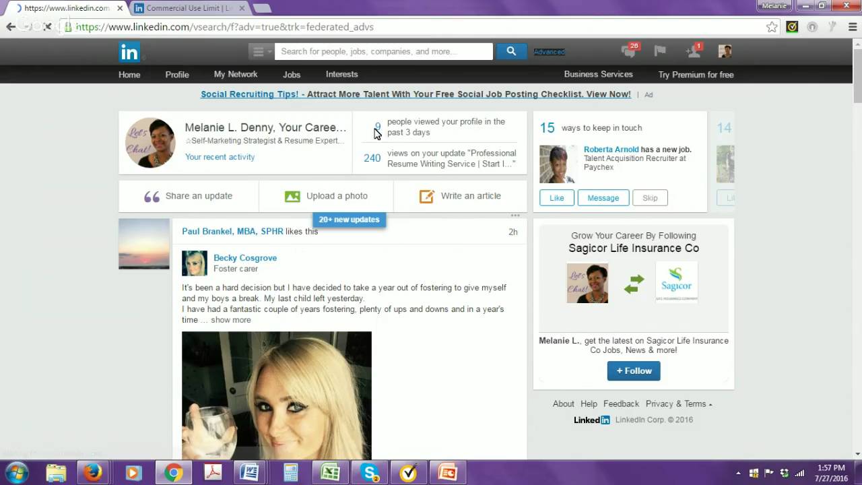The width and height of the screenshot is (862, 485).
Task: Open Microsoft Word from the taskbar
Action: tap(249, 473)
